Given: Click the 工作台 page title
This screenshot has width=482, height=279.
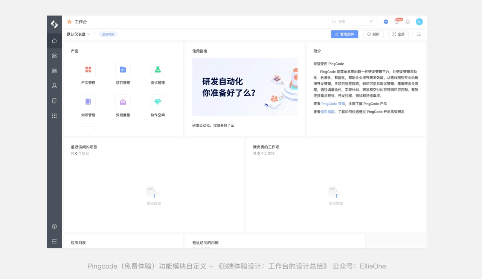Looking at the screenshot, I should coord(81,22).
